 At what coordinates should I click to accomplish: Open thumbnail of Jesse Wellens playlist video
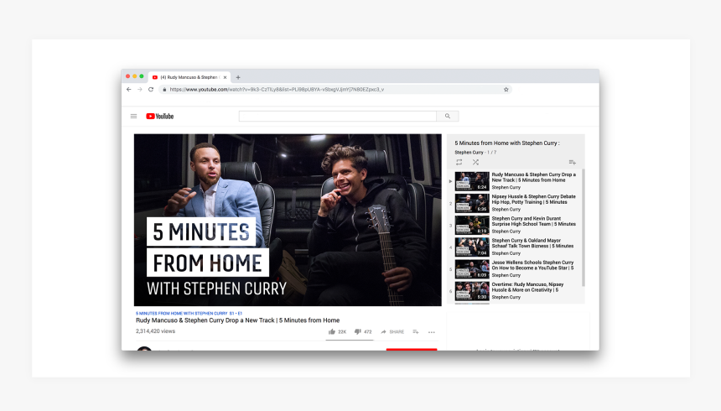click(x=472, y=268)
